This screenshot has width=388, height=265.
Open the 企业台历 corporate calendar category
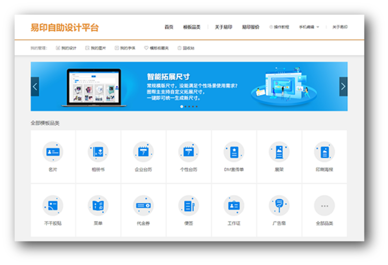[x=143, y=152]
